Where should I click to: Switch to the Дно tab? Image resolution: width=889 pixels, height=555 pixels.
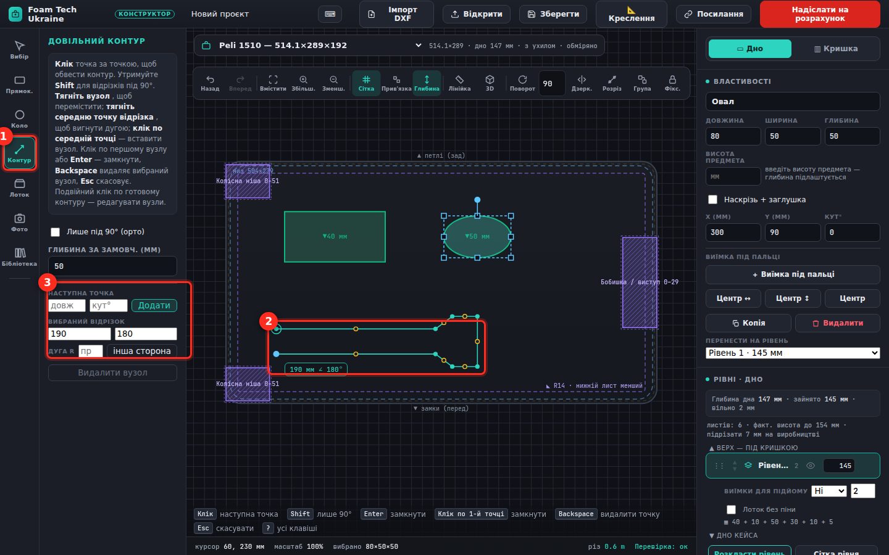click(749, 49)
